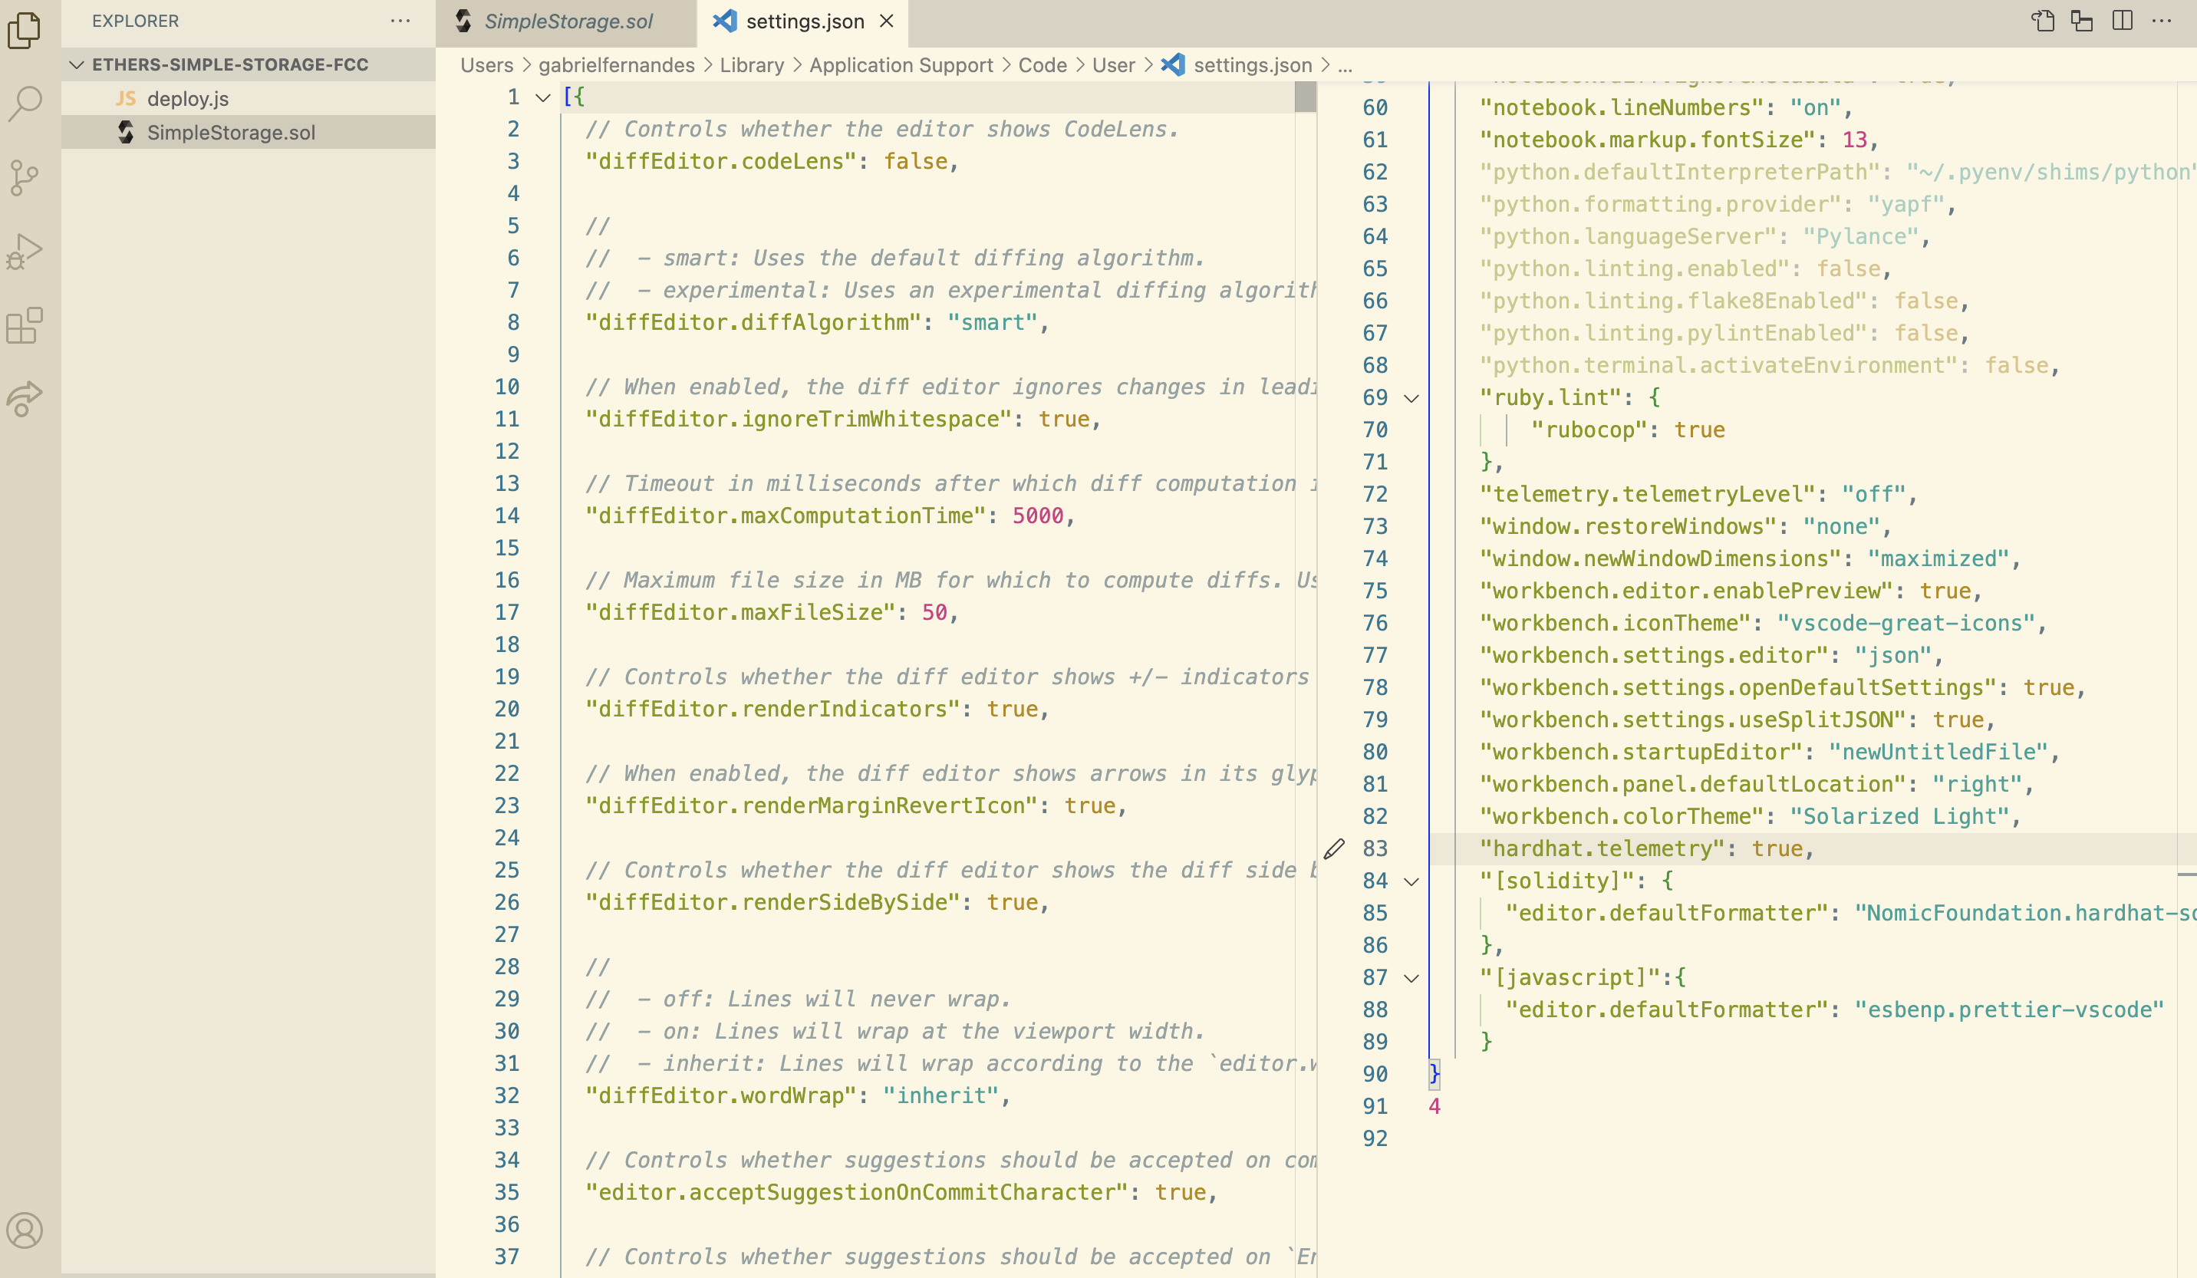Image resolution: width=2197 pixels, height=1278 pixels.
Task: Click the Application Support breadcrumb segment
Action: (x=901, y=65)
